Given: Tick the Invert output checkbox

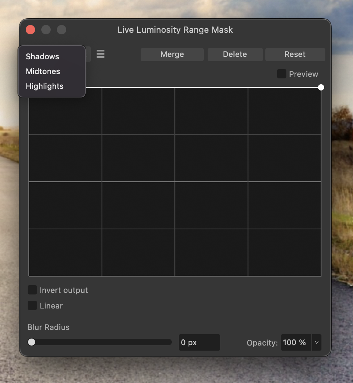Looking at the screenshot, I should [32, 290].
